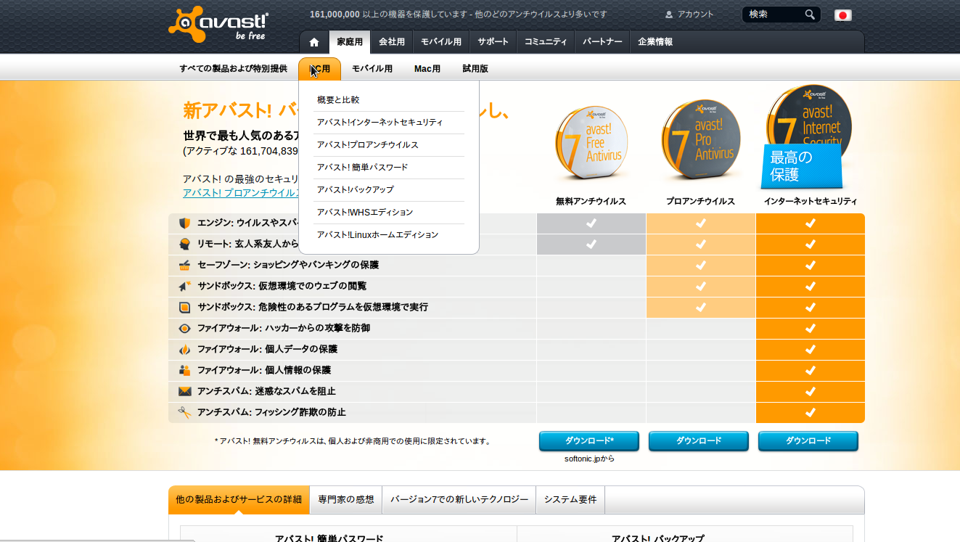Open the モバイル用 main nav tab
Screen dimensions: 960x542
[x=441, y=42]
